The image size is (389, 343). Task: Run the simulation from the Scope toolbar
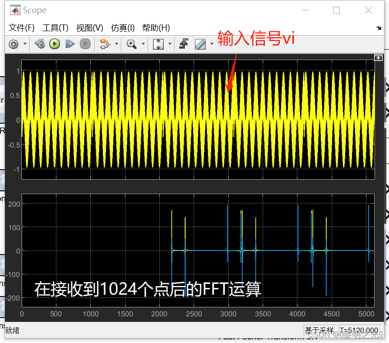[x=54, y=44]
